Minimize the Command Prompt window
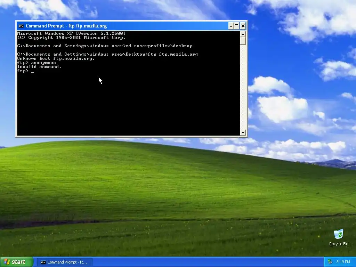 (x=231, y=26)
